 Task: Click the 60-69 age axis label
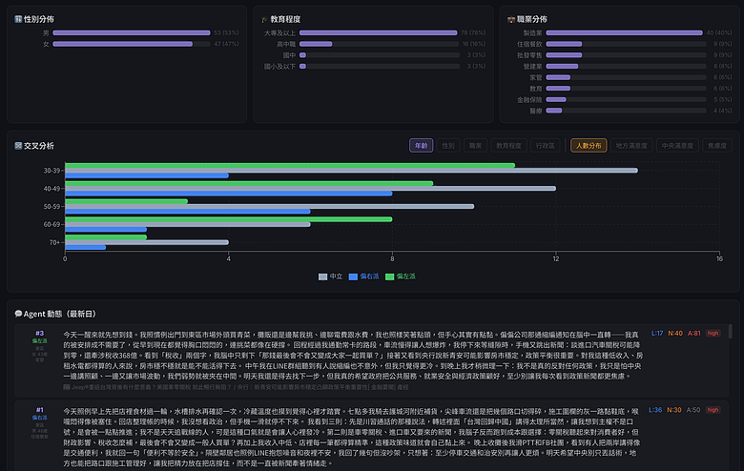52,224
